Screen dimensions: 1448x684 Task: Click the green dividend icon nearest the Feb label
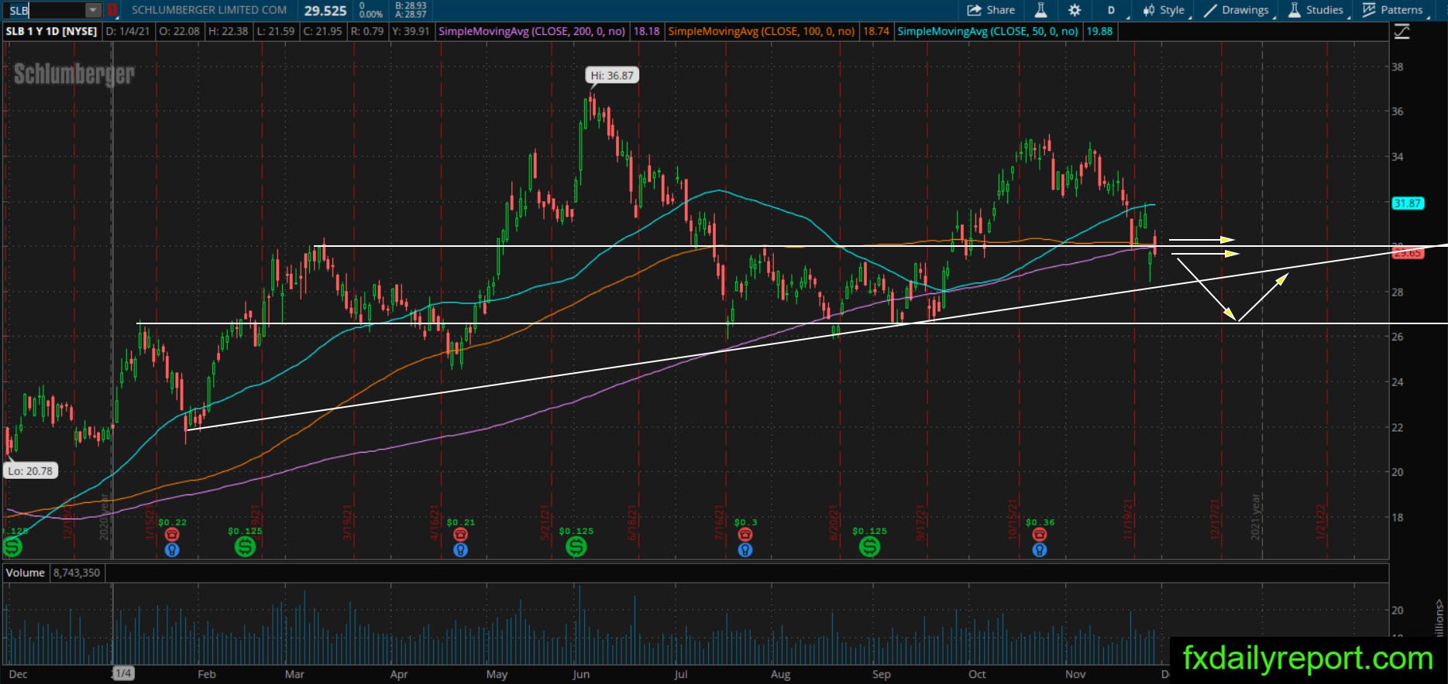click(245, 546)
